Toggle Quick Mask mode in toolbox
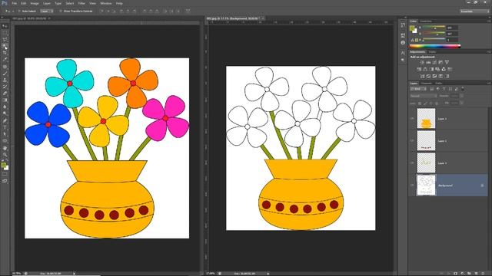The width and height of the screenshot is (492, 276). (5, 174)
